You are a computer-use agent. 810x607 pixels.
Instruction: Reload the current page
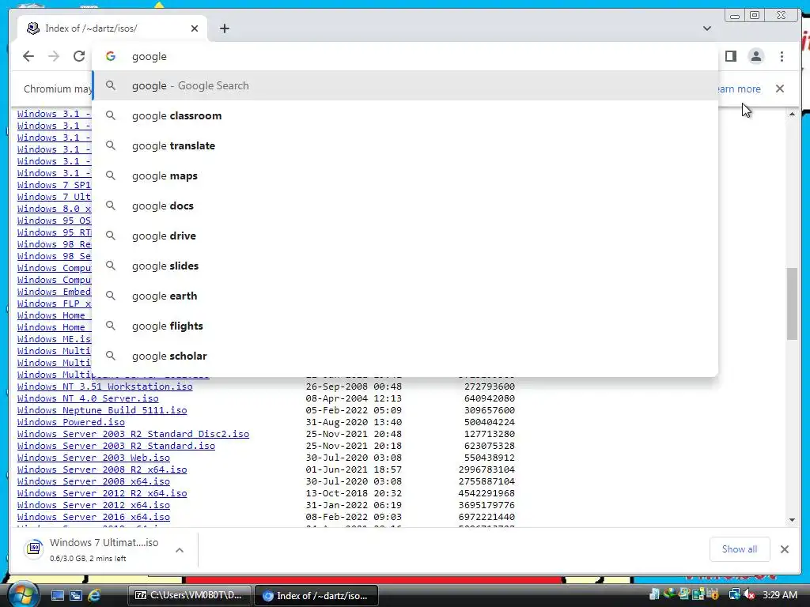(x=78, y=56)
